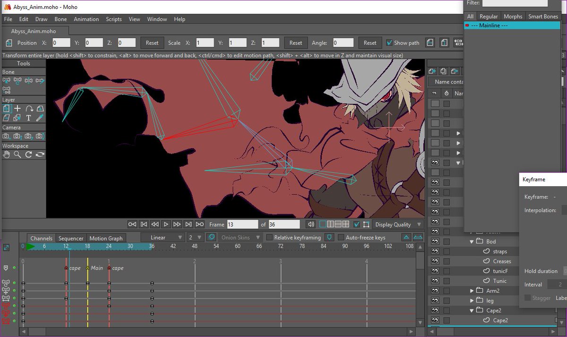
Task: Select the Manipulate Bones tool
Action: point(18,81)
